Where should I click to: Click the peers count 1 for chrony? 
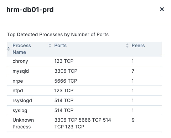tap(133, 61)
